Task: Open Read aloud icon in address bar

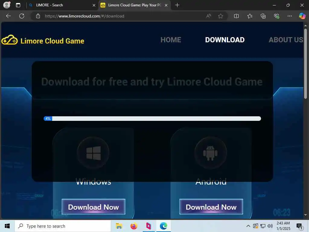Action: pyautogui.click(x=209, y=16)
